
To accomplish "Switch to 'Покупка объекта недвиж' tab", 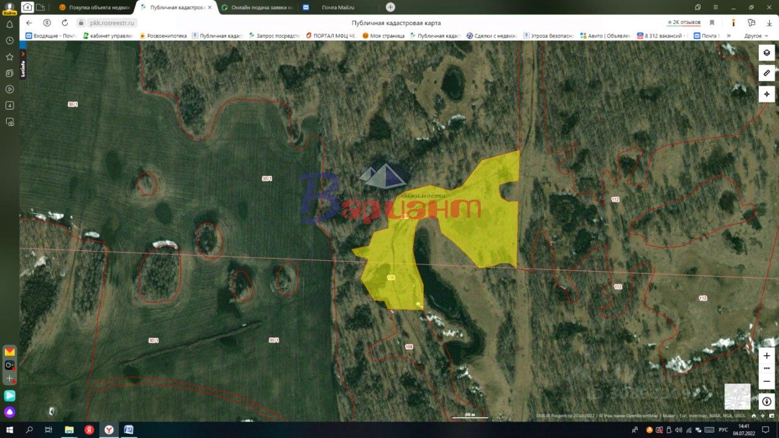I will [94, 7].
